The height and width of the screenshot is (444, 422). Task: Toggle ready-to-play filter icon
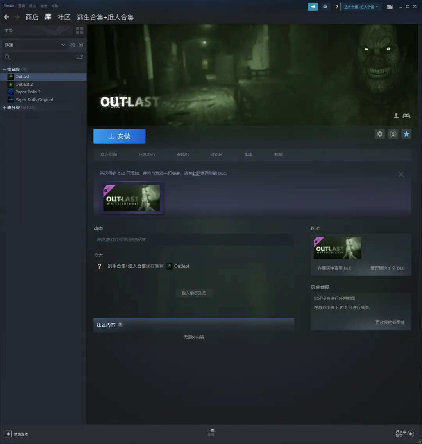(81, 45)
